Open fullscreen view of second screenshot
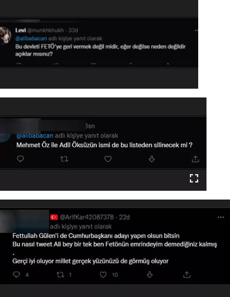230x297 pixels. pos(194,178)
